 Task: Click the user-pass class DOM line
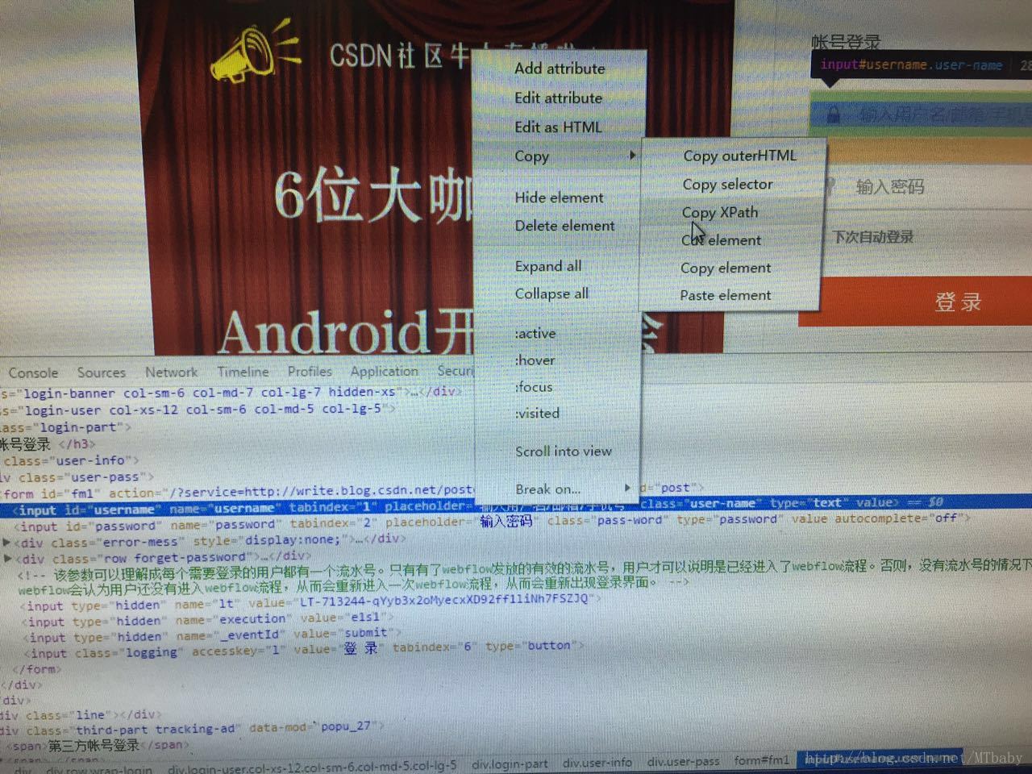(77, 476)
